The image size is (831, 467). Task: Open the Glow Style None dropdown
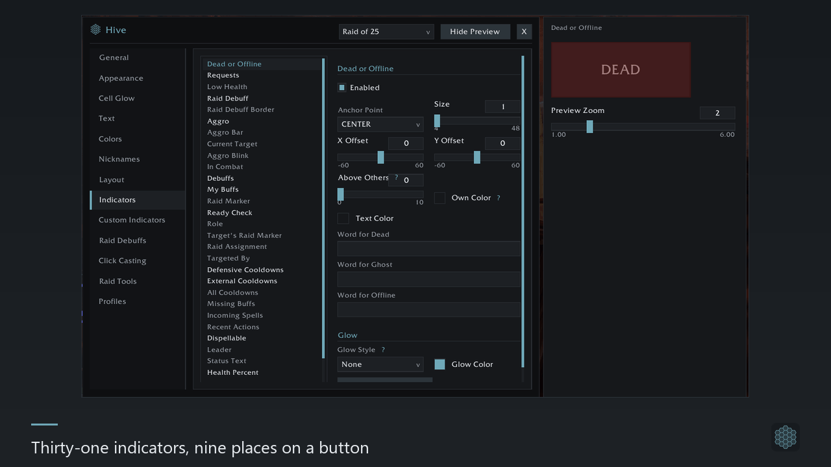click(x=380, y=365)
